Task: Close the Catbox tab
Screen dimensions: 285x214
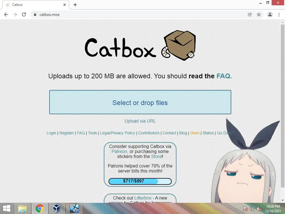Action: pos(65,5)
